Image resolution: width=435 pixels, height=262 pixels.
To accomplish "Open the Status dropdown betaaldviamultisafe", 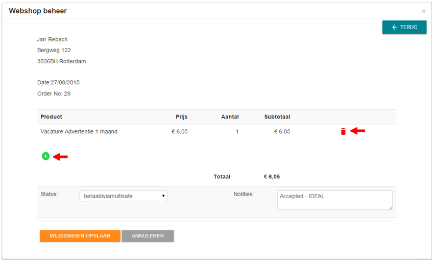I will (123, 196).
